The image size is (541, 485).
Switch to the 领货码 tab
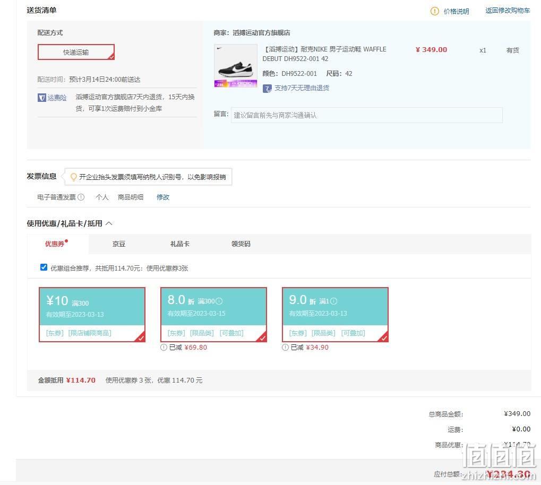(241, 244)
